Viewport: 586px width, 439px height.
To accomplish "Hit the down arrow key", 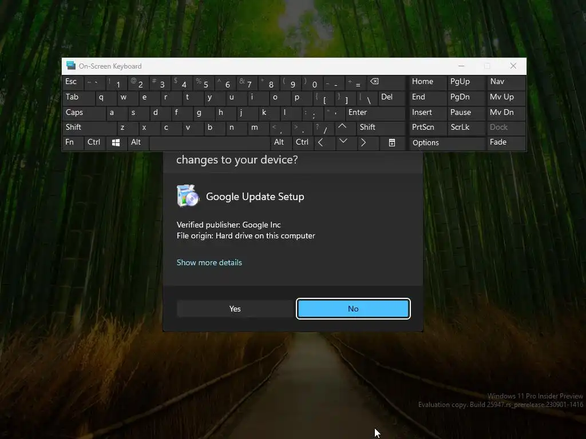I will (x=343, y=142).
